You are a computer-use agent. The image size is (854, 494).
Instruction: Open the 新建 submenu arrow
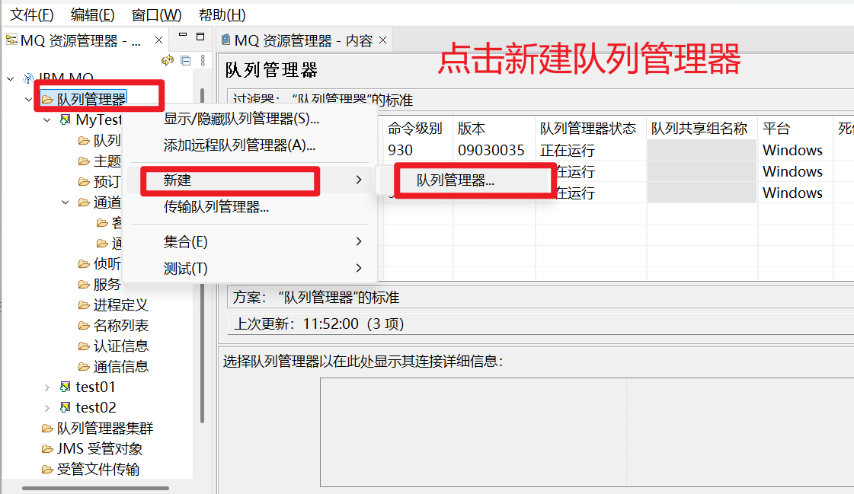[358, 180]
